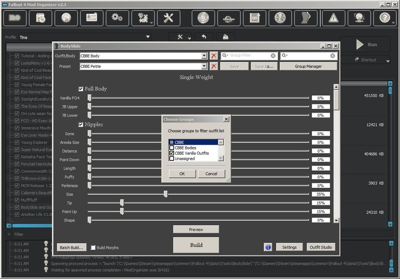The width and height of the screenshot is (400, 279).
Task: Click the Nexus globe toolbar icon
Action: (66, 18)
